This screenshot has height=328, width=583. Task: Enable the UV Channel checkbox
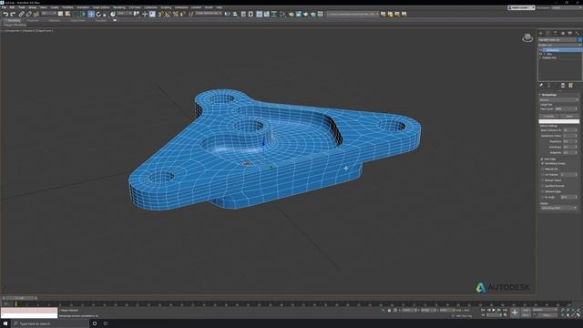pos(543,174)
